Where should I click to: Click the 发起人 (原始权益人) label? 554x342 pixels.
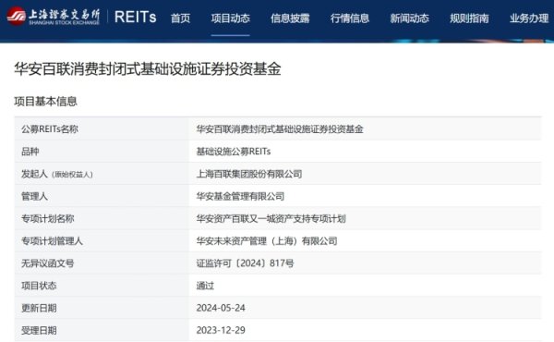pyautogui.click(x=57, y=174)
